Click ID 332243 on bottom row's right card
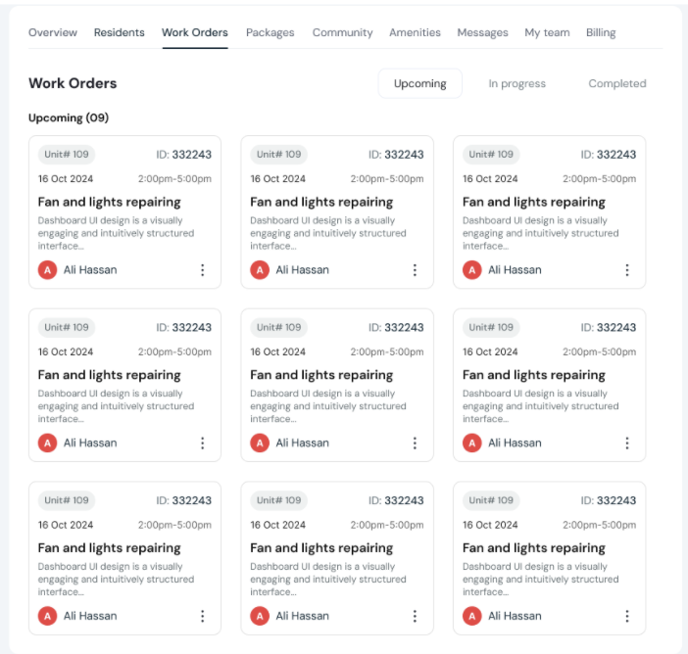The height and width of the screenshot is (654, 688). tap(608, 501)
